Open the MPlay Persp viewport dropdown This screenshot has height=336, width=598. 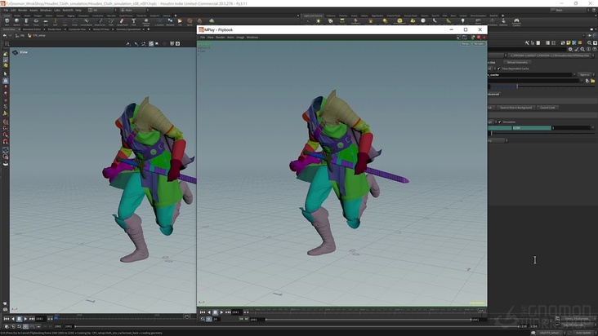(466, 44)
